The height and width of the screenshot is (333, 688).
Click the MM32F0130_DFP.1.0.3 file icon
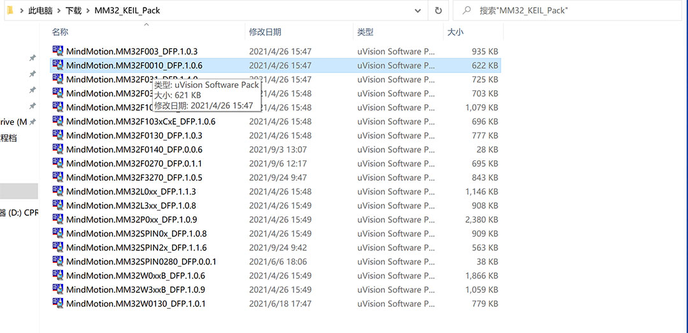point(57,135)
